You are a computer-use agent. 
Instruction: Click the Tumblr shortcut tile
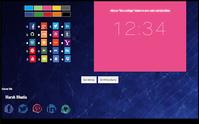[x=67, y=34]
